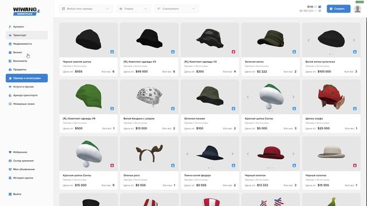
Task: Click gender badge on Темно-синяя федора card
Action: point(233,165)
